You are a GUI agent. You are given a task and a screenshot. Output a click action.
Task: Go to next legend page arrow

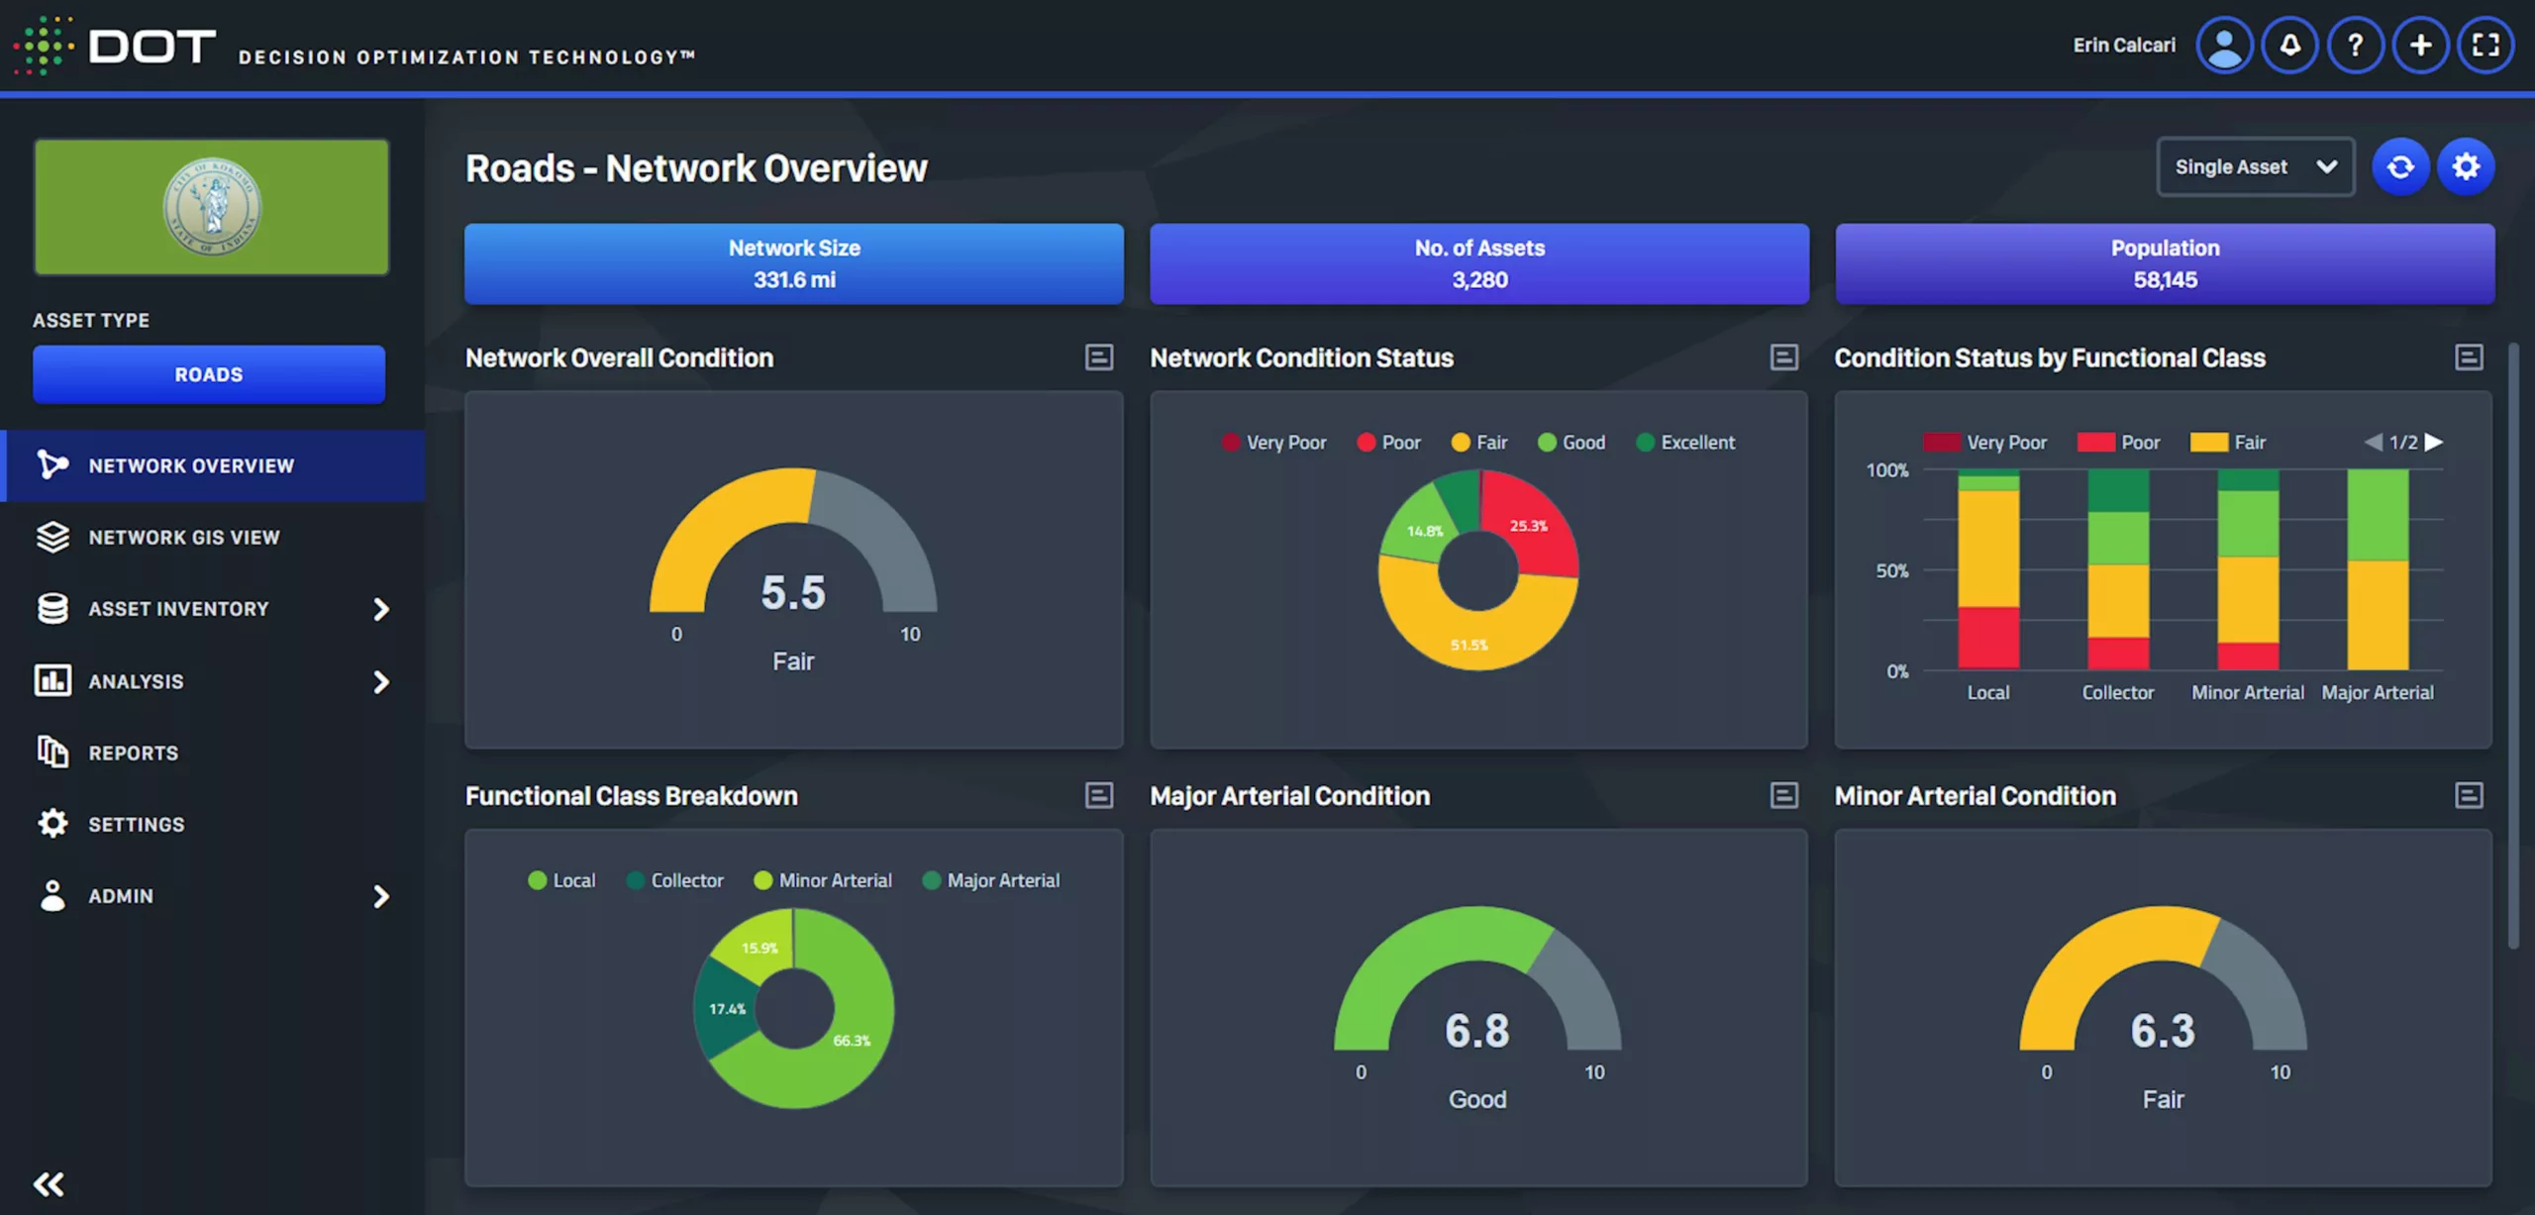2434,443
